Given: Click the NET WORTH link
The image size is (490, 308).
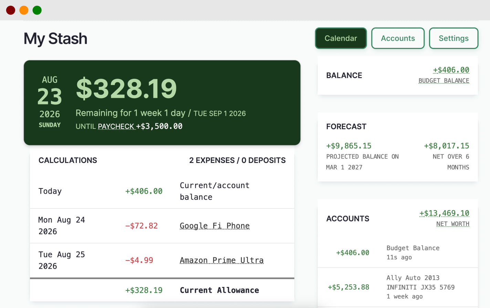Looking at the screenshot, I should coord(453,224).
